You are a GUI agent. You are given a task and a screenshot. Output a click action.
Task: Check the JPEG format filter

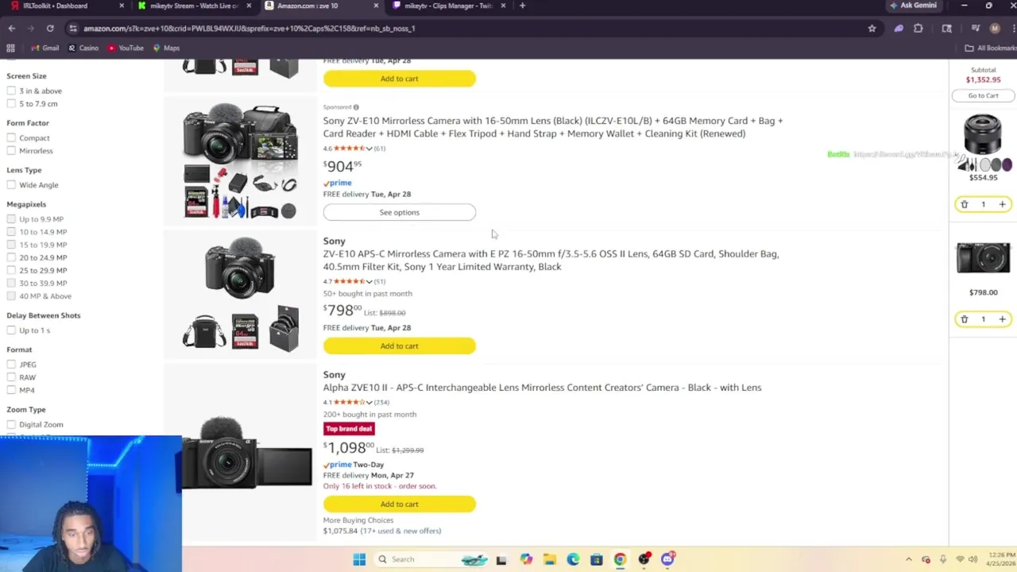[11, 364]
